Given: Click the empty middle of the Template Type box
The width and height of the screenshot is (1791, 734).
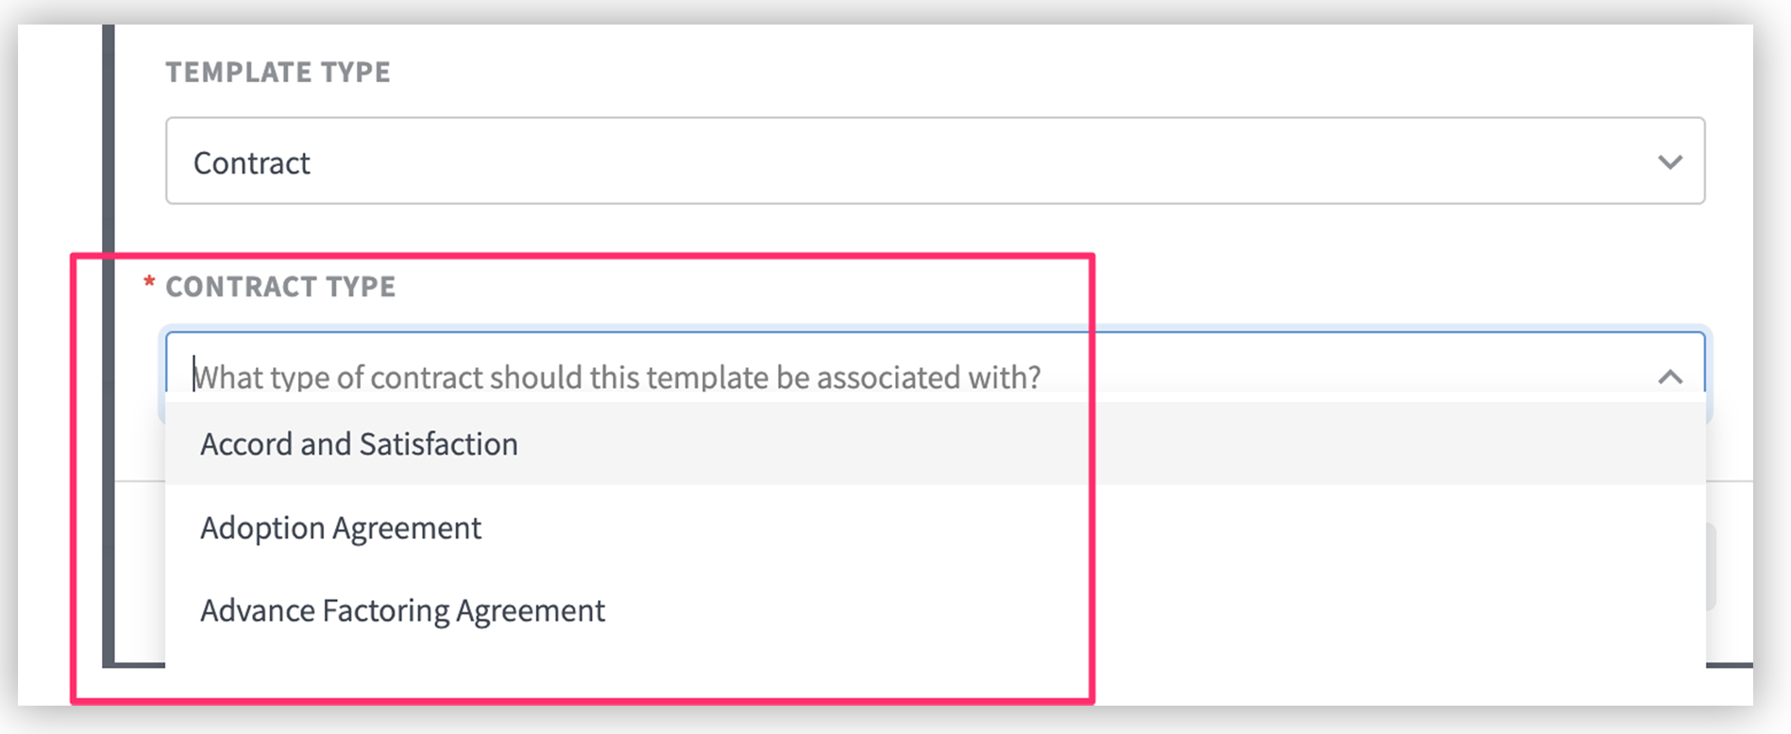Looking at the screenshot, I should (944, 161).
